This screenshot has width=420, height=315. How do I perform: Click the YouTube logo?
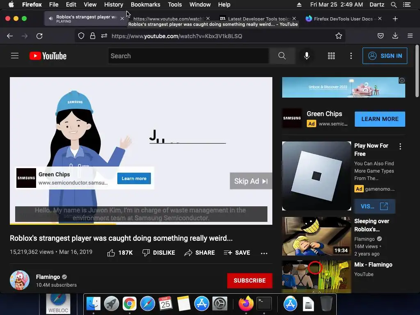[x=48, y=56]
